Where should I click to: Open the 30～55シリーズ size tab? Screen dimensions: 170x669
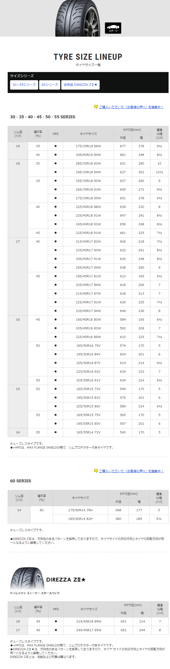point(24,85)
